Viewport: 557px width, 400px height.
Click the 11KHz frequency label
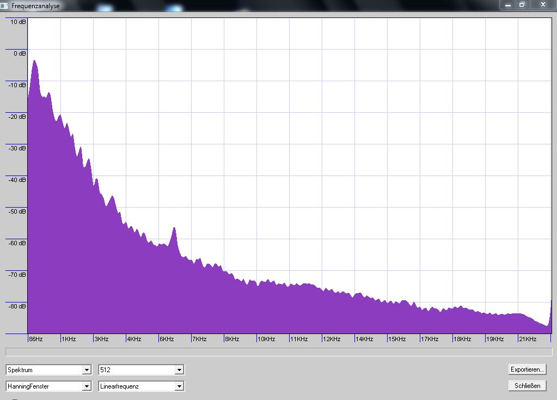point(299,339)
